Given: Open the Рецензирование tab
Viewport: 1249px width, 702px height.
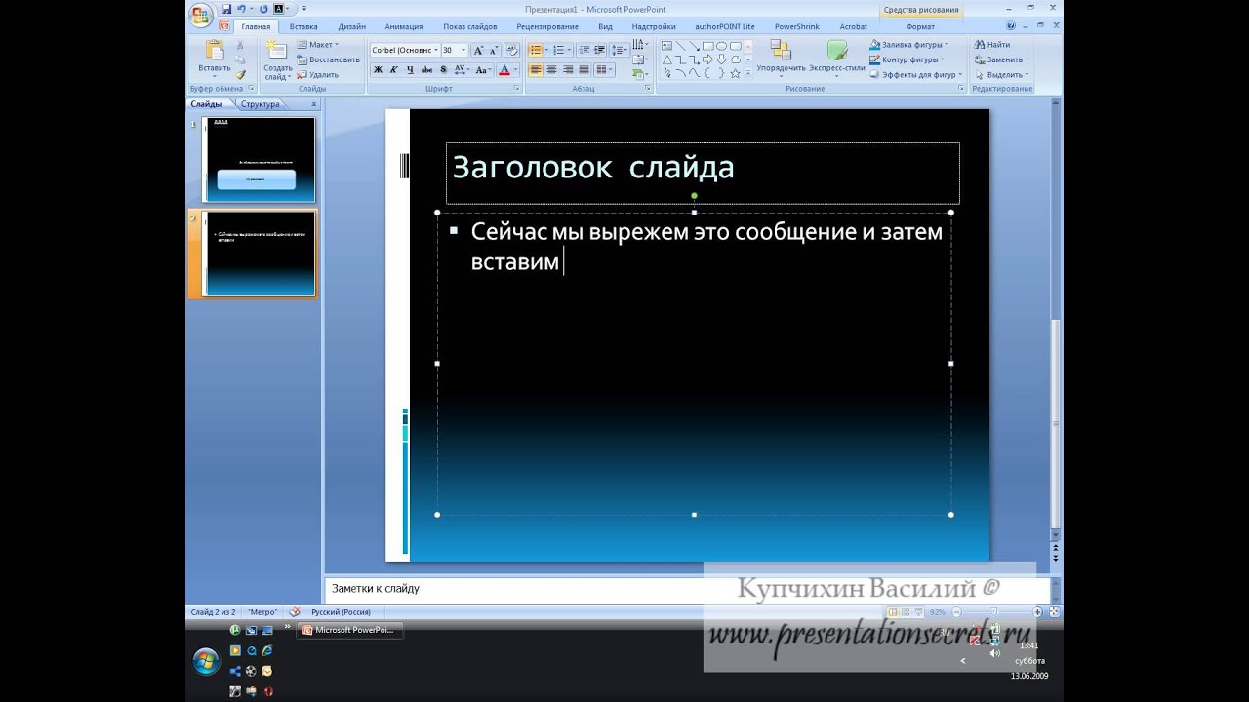Looking at the screenshot, I should (547, 26).
